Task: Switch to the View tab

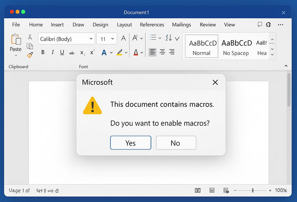Action: pyautogui.click(x=229, y=25)
